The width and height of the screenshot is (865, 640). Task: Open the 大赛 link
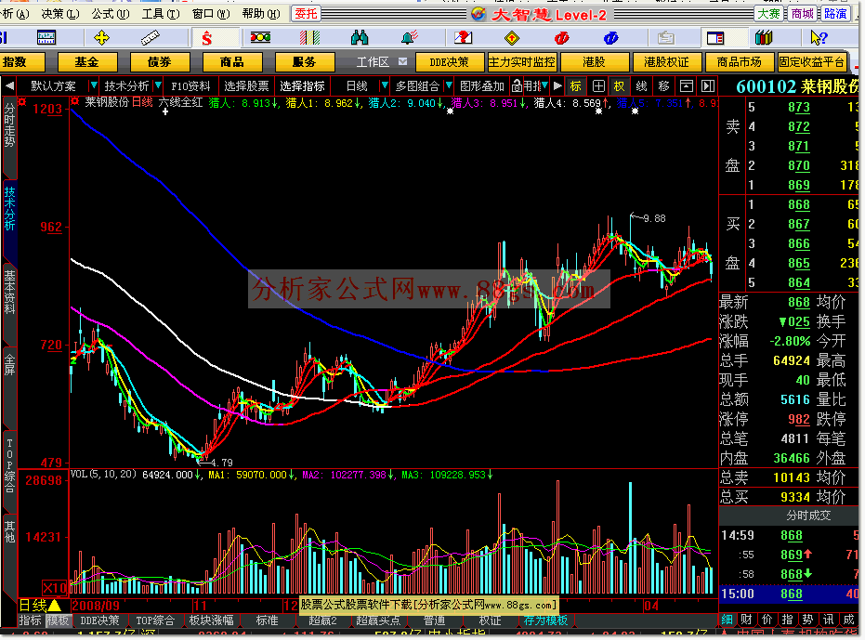pos(768,14)
